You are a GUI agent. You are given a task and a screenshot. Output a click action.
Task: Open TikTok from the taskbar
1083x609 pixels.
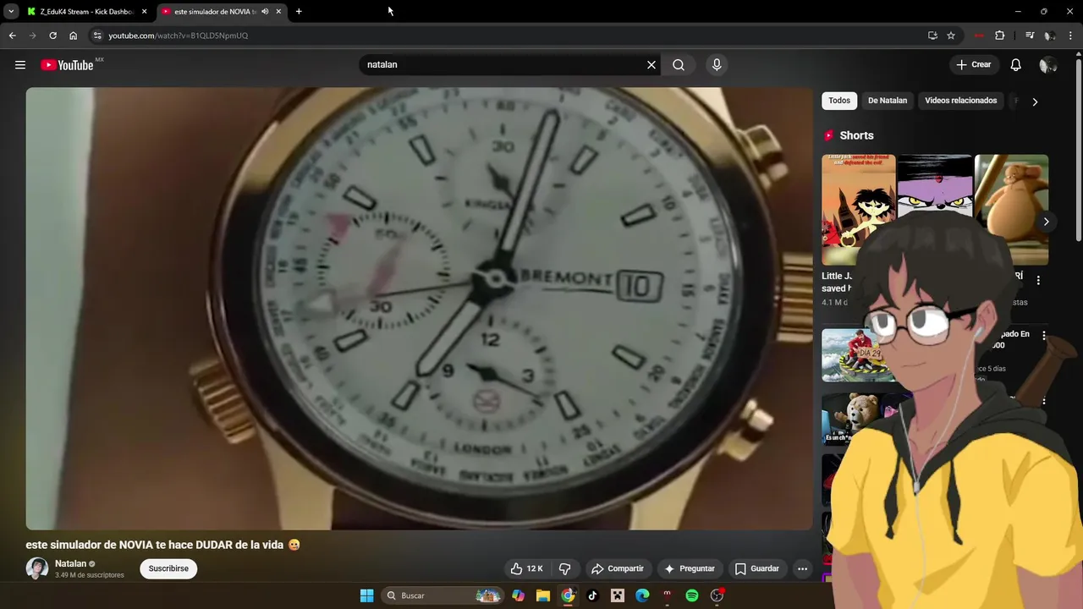click(x=592, y=595)
